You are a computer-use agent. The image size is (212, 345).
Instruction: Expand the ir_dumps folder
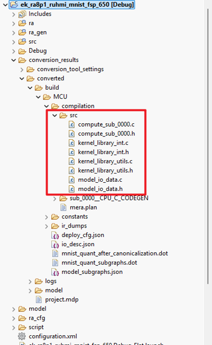tap(46, 226)
